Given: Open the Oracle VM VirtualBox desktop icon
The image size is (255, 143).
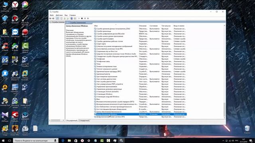Looking at the screenshot, I should (25, 62).
